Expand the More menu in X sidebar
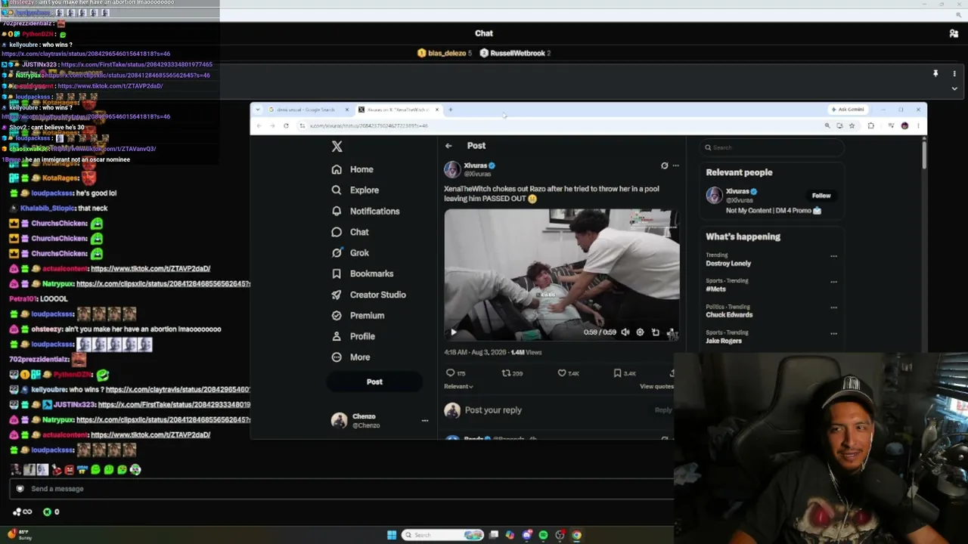This screenshot has width=968, height=544. click(351, 357)
